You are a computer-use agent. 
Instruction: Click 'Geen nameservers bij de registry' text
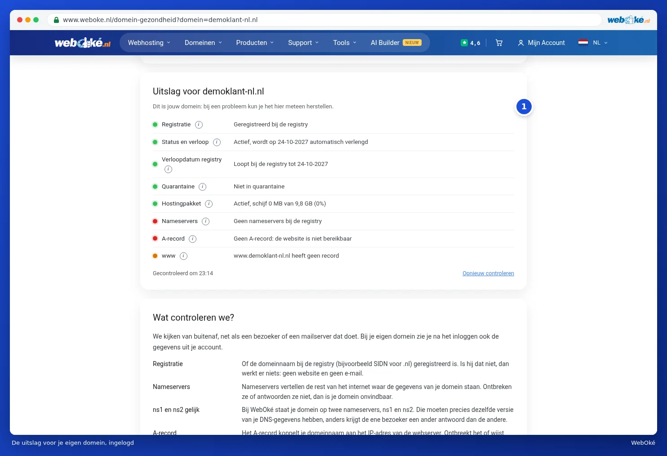(x=278, y=221)
